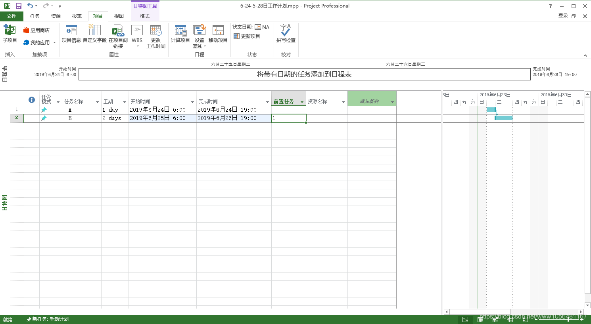The width and height of the screenshot is (591, 324).
Task: Switch to the 视图 ribbon tab
Action: click(x=119, y=16)
